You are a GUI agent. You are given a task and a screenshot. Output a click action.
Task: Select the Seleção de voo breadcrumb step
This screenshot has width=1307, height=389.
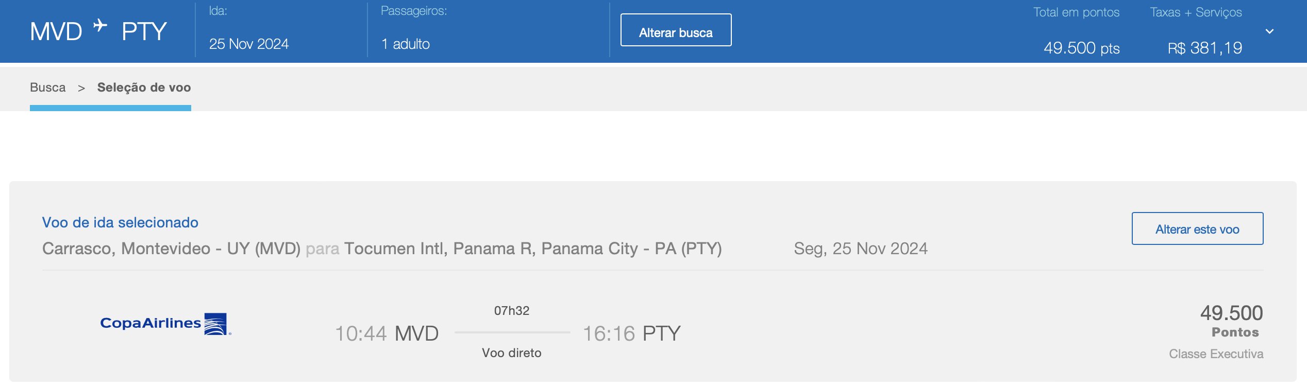coord(144,87)
